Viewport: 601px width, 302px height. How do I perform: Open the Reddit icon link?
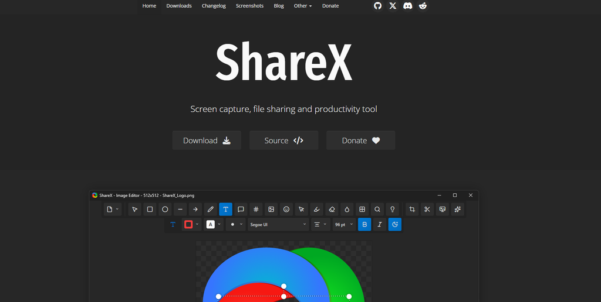423,6
